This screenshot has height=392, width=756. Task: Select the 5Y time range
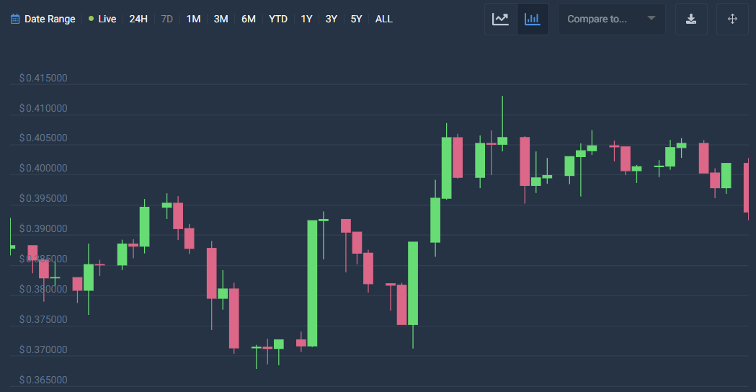(356, 19)
